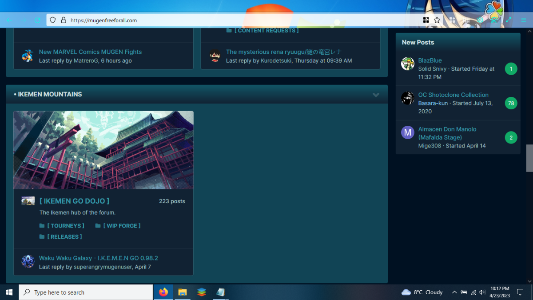Take a screenshot with the scissors icon

click(x=494, y=20)
